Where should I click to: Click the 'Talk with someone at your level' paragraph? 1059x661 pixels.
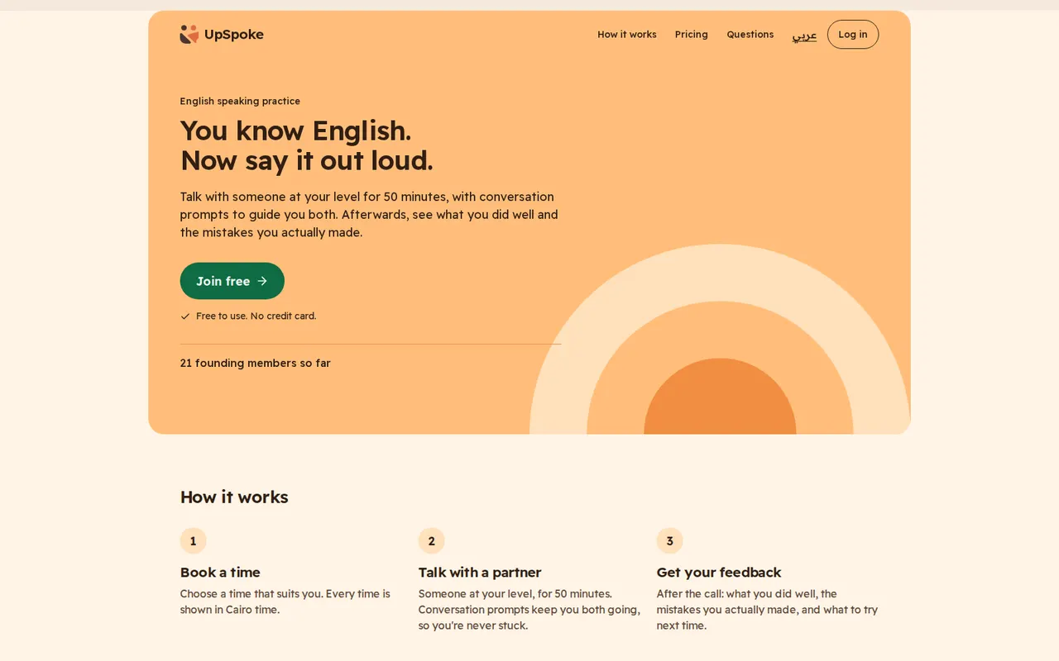pyautogui.click(x=370, y=215)
